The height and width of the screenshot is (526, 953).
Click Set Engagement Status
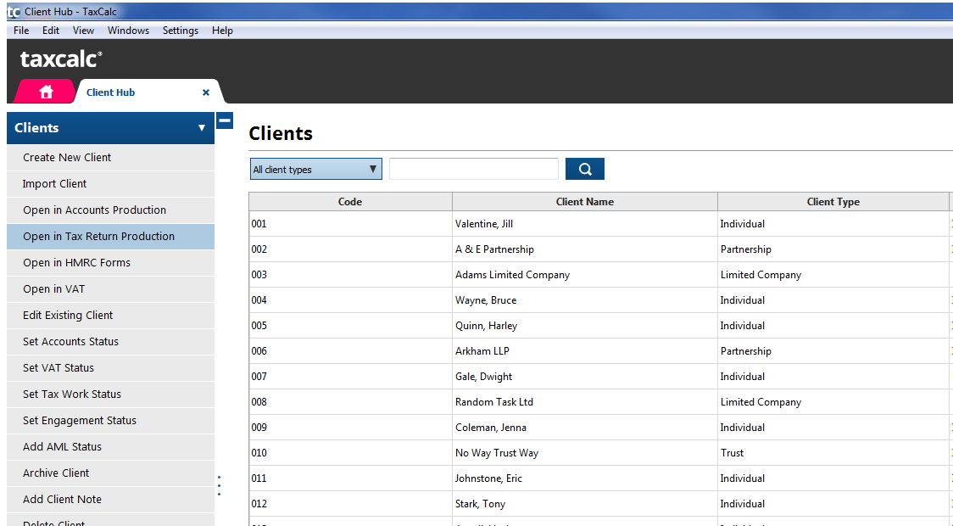[x=110, y=420]
